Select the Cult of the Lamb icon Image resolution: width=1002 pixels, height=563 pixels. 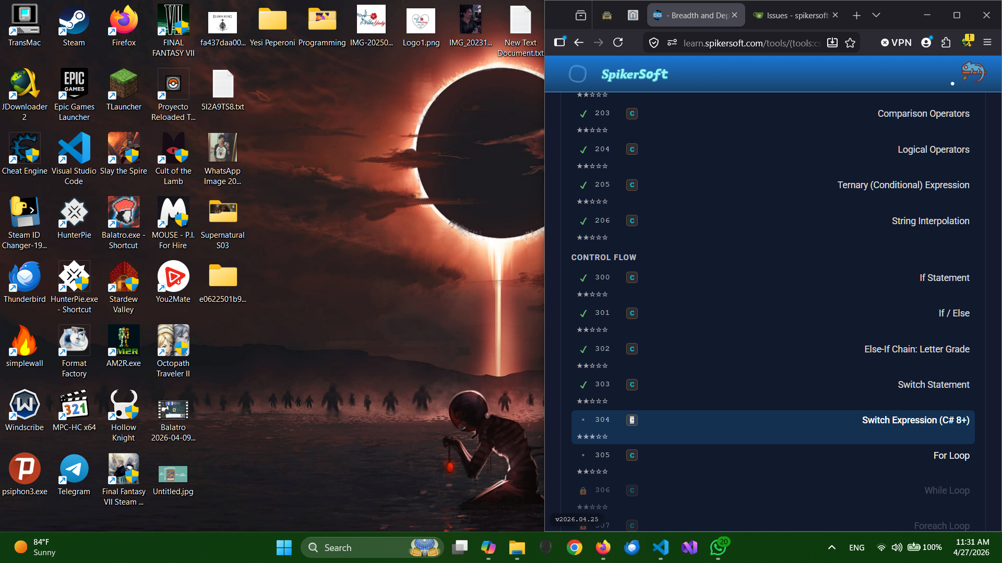point(173,159)
